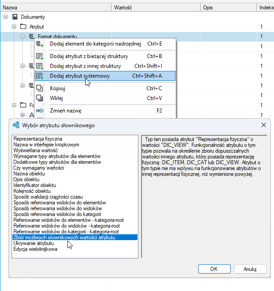Collapse the Format dokumentu node
The image size is (274, 291).
tap(22, 37)
